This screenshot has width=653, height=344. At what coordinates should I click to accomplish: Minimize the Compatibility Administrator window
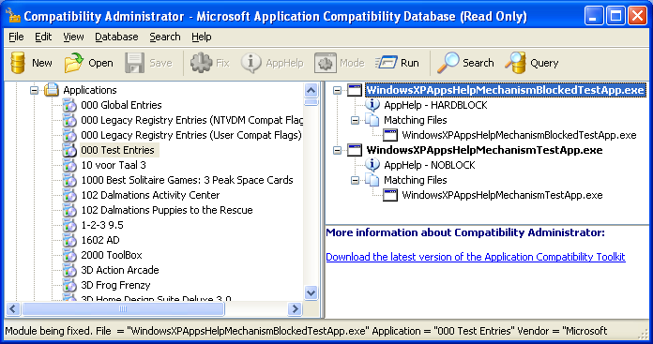594,16
